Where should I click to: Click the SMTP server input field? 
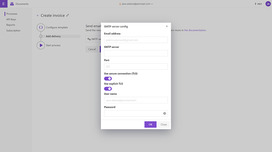point(136,53)
